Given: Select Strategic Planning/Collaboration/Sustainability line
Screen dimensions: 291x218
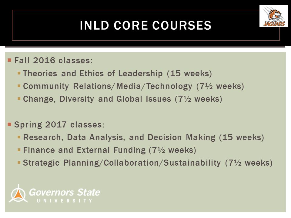Looking at the screenshot, I should coord(148,163).
